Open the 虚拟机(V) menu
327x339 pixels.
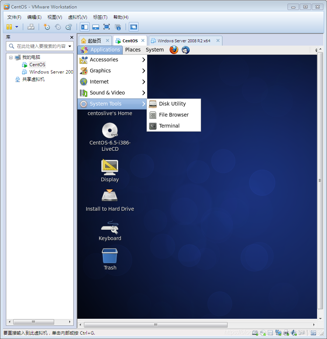77,17
